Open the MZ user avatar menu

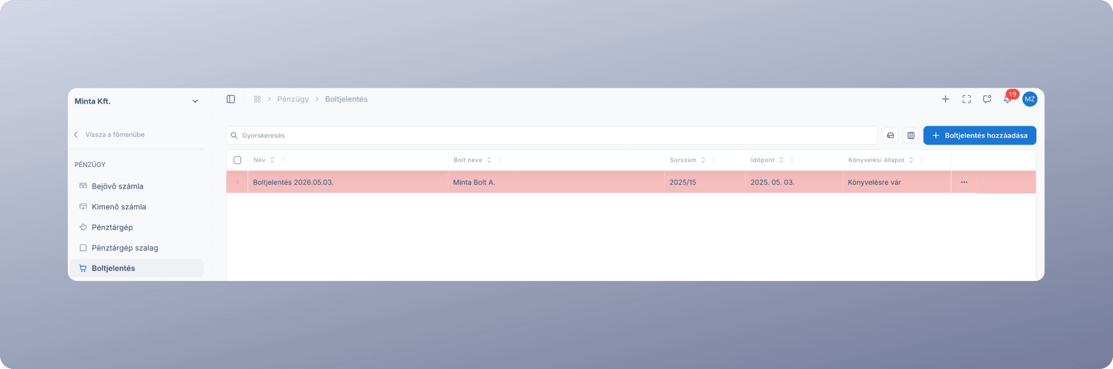pyautogui.click(x=1030, y=99)
